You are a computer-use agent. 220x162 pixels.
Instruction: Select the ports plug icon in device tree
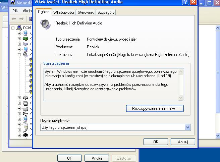point(25,130)
